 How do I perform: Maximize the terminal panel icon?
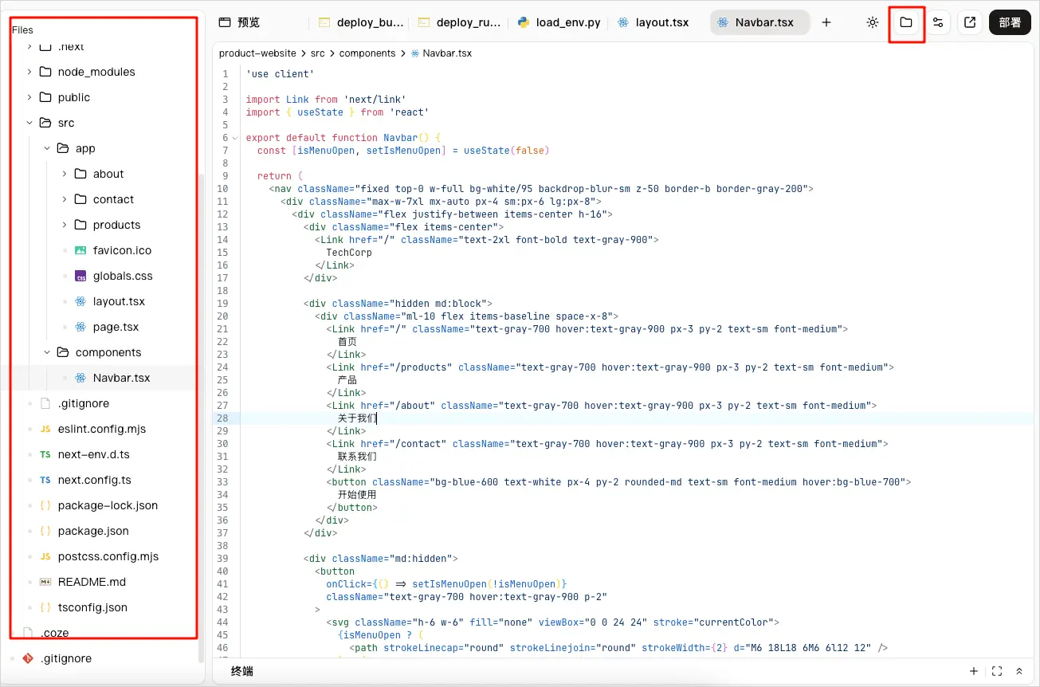(997, 671)
